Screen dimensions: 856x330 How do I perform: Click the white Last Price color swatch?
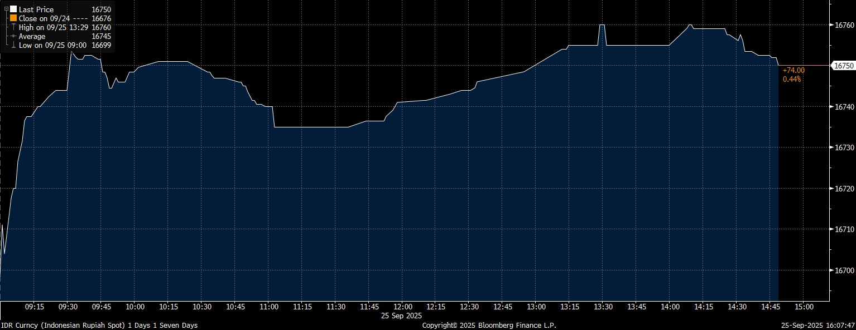click(x=13, y=9)
